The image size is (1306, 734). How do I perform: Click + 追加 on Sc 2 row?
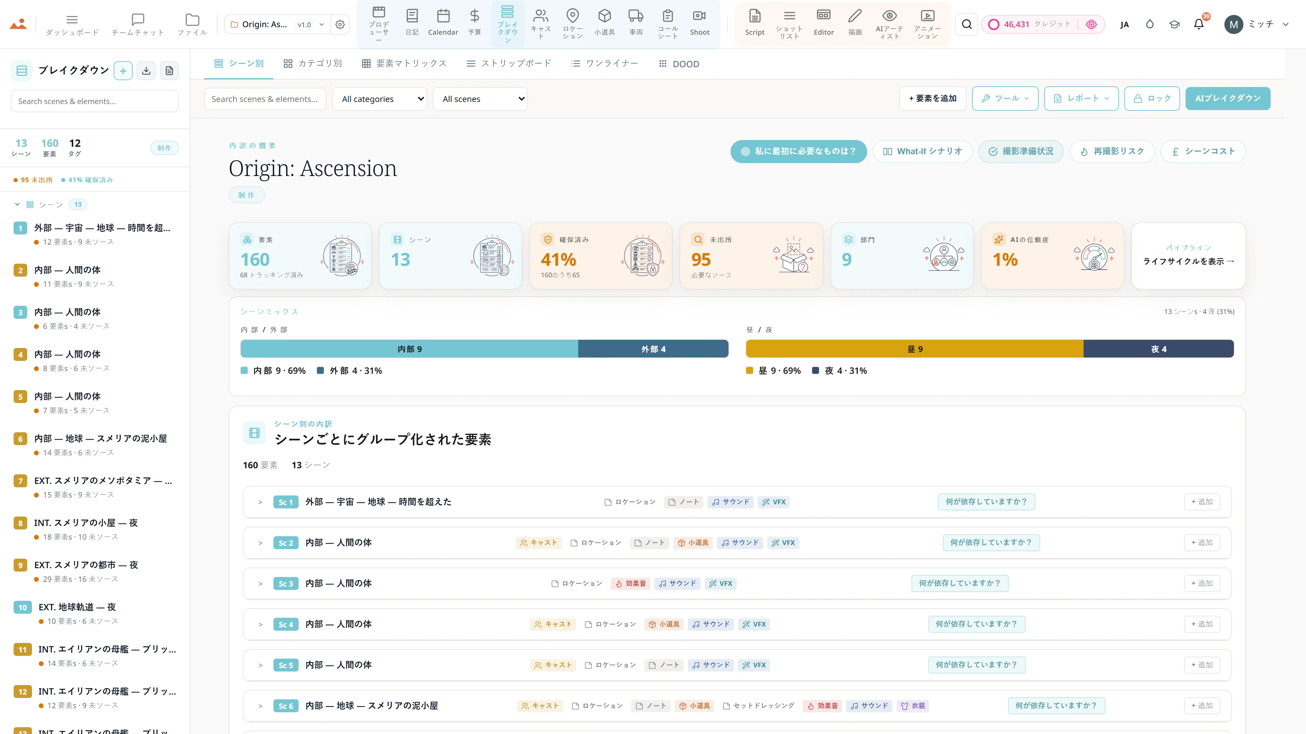pyautogui.click(x=1202, y=543)
